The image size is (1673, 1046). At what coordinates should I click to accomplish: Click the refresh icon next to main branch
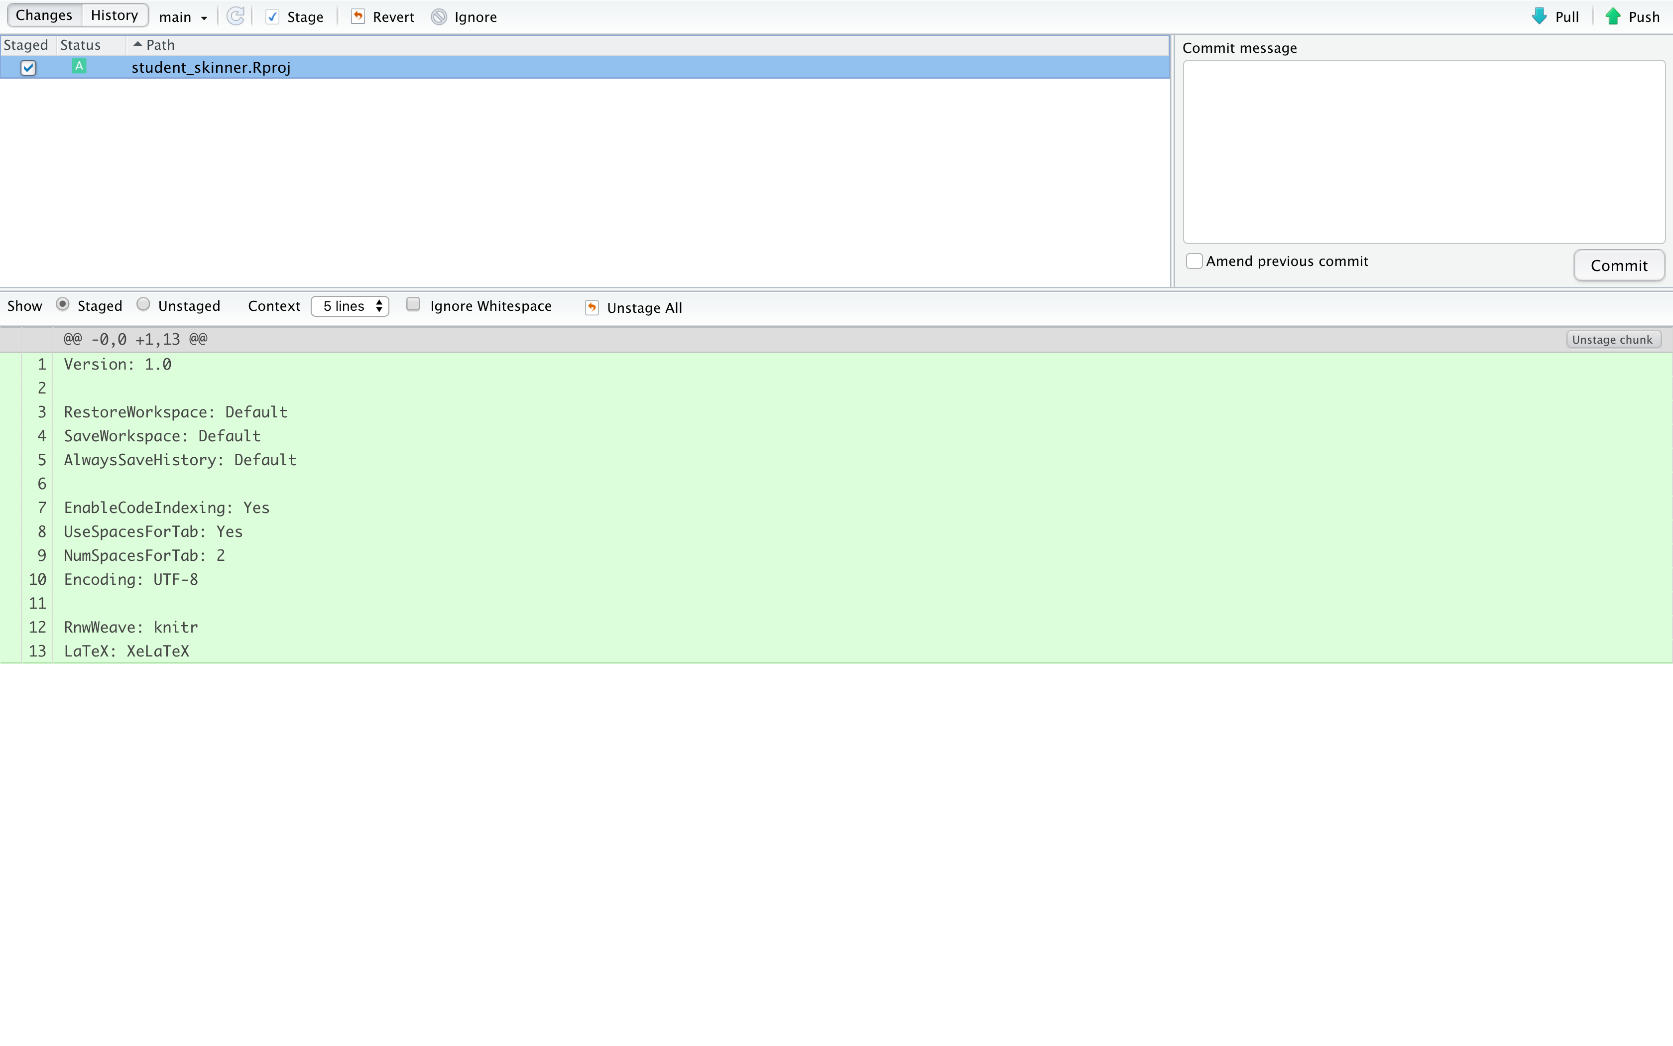click(x=236, y=16)
